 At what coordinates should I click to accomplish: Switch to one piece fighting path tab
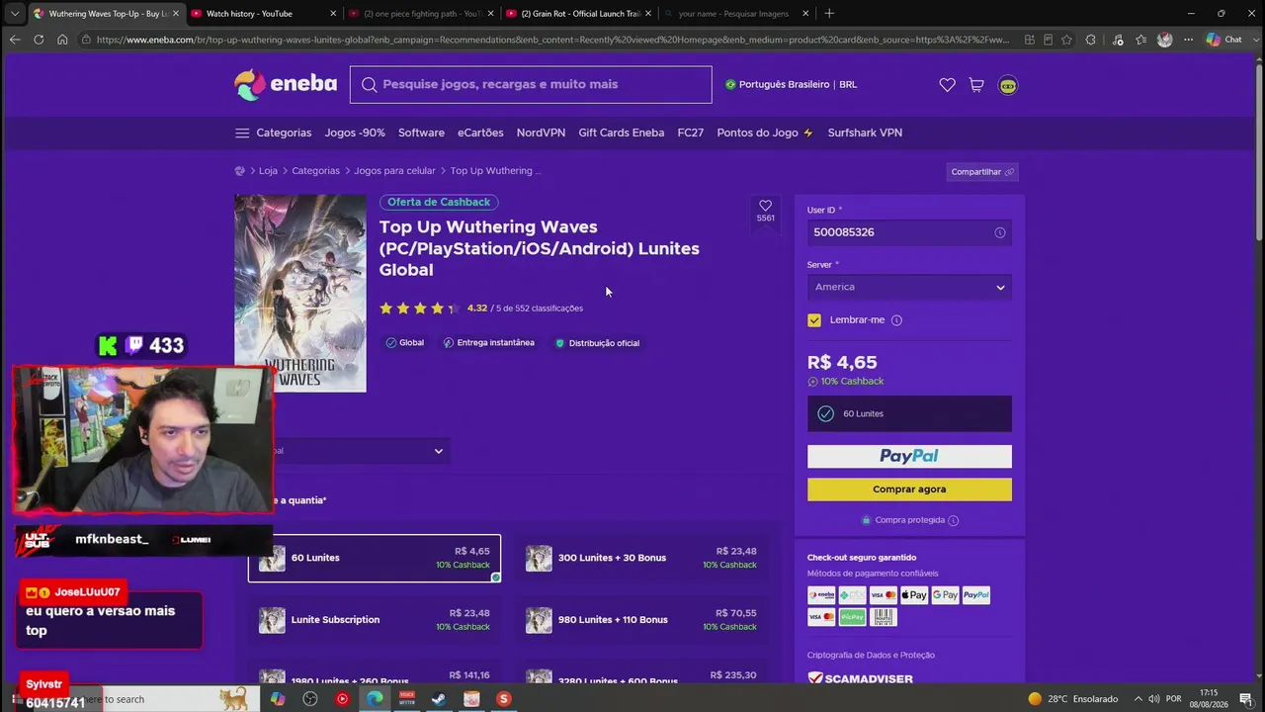point(420,14)
